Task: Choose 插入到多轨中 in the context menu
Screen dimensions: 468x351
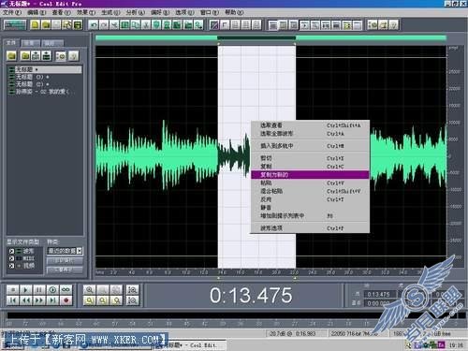Action: [310, 146]
